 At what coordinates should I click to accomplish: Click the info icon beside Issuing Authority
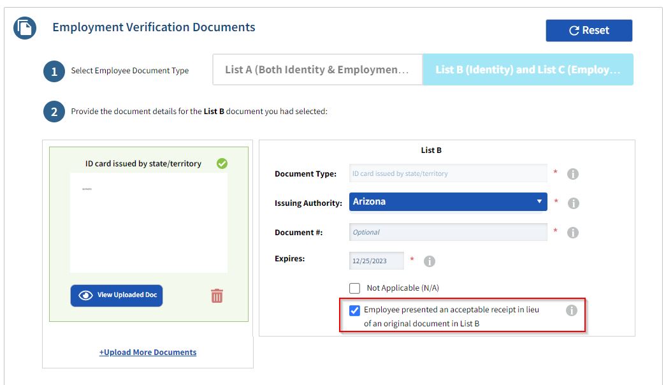pos(572,203)
